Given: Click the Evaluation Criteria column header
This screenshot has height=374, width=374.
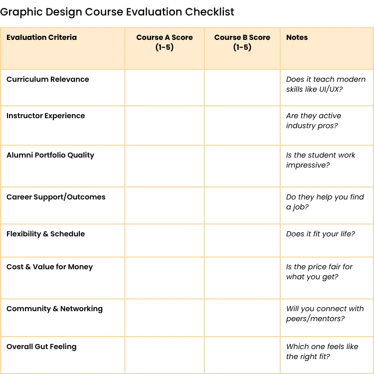Looking at the screenshot, I should click(41, 37).
